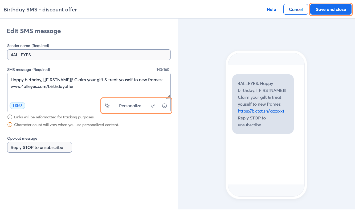Screen dimensions: 355x215
Task: Click the 'SMS message (Required)' label
Action: click(28, 70)
